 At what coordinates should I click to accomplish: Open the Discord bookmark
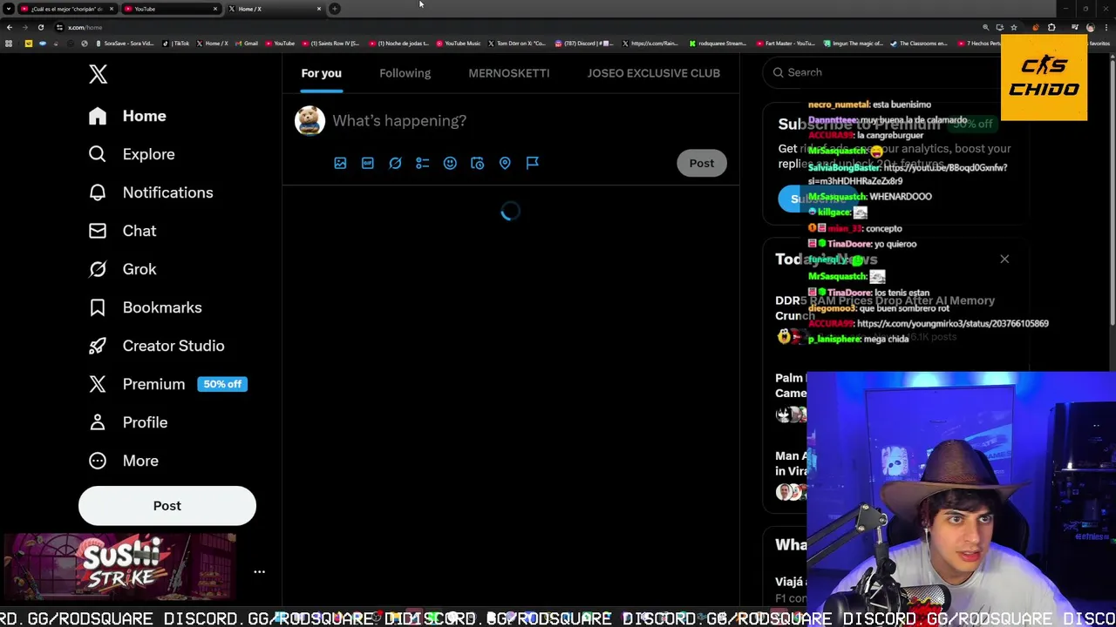[x=584, y=43]
